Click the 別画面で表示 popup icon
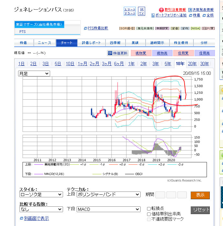 pos(21,219)
